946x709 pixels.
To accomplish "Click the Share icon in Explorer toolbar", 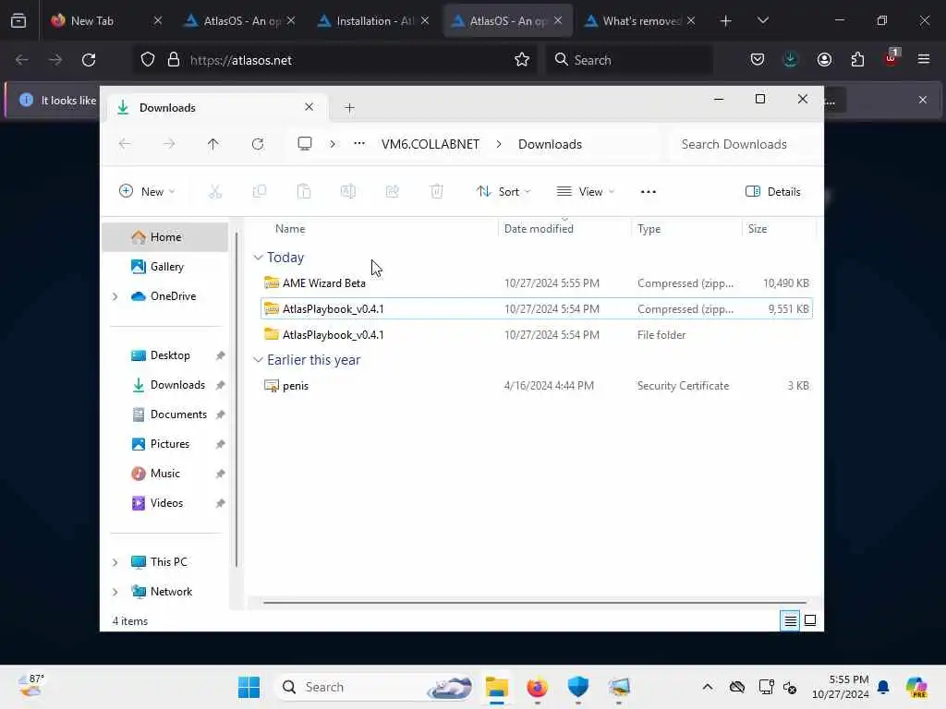I will (392, 192).
